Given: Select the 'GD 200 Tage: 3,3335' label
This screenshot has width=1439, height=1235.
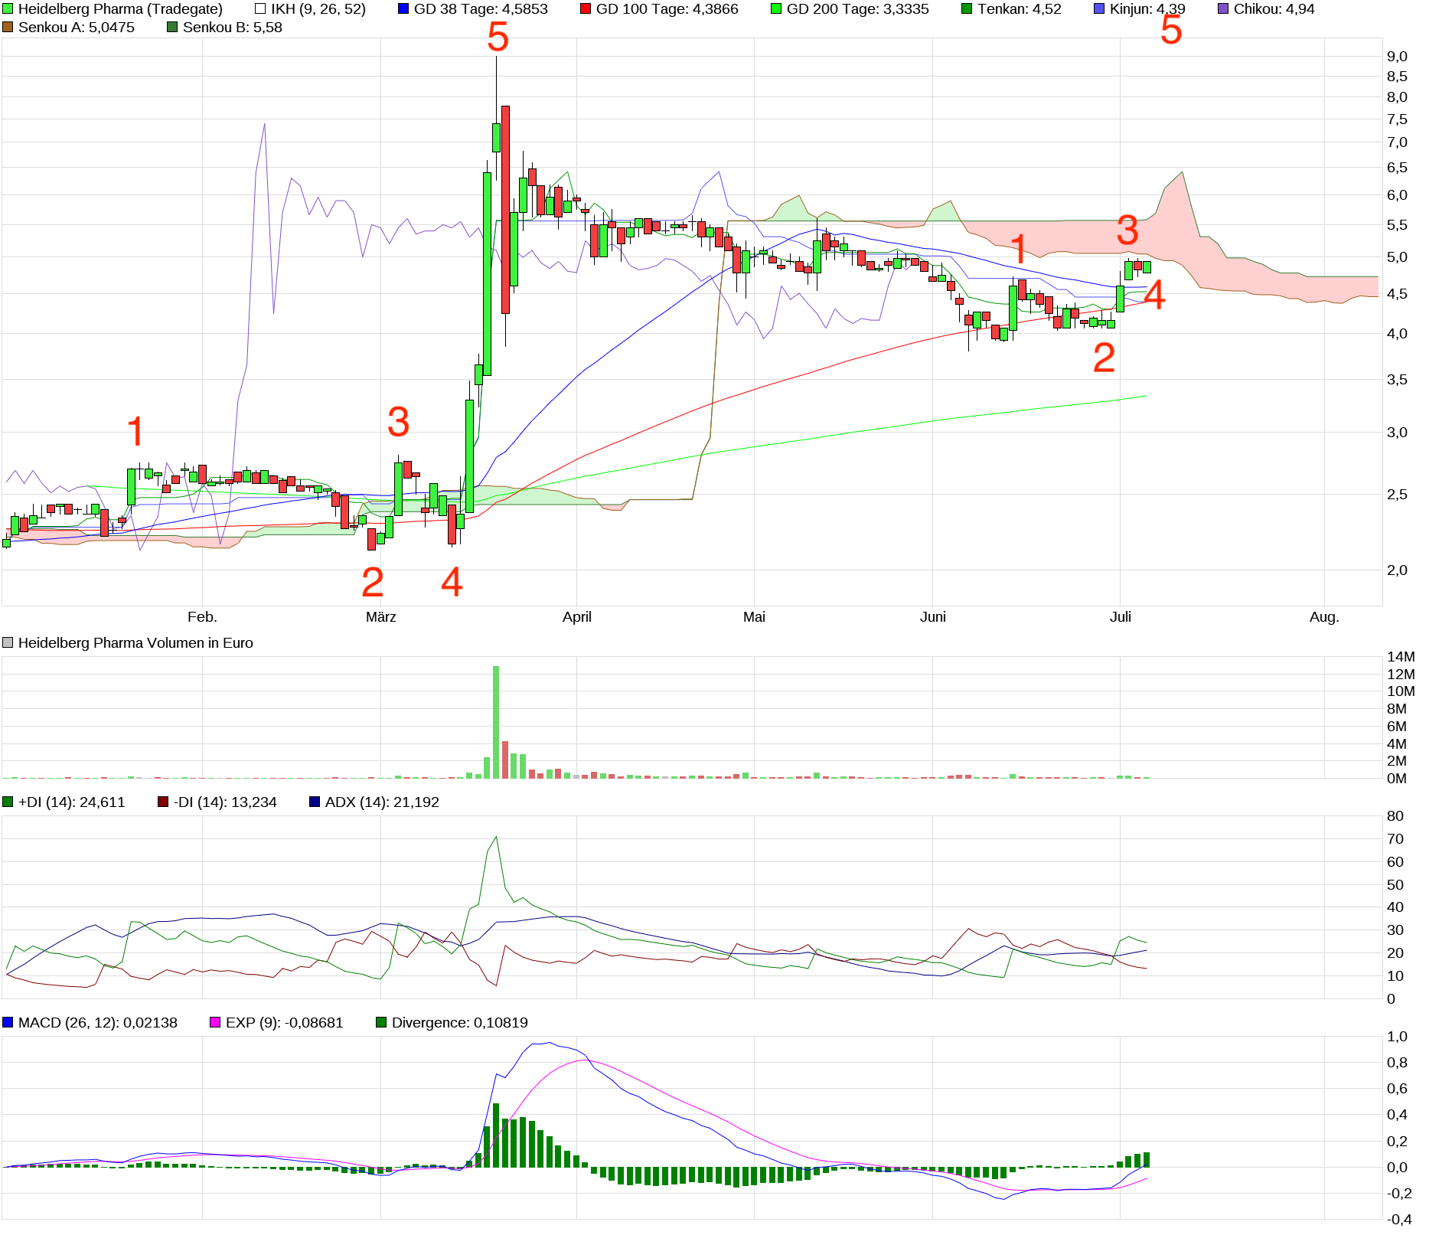Looking at the screenshot, I should click(x=858, y=9).
